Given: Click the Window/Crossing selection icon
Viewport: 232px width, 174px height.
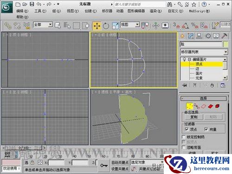Looking at the screenshot, I should click(x=86, y=26).
